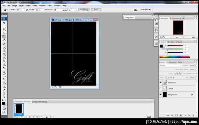Image resolution: width=199 pixels, height=125 pixels.
Task: Select the Hand tool
Action: (4, 93)
